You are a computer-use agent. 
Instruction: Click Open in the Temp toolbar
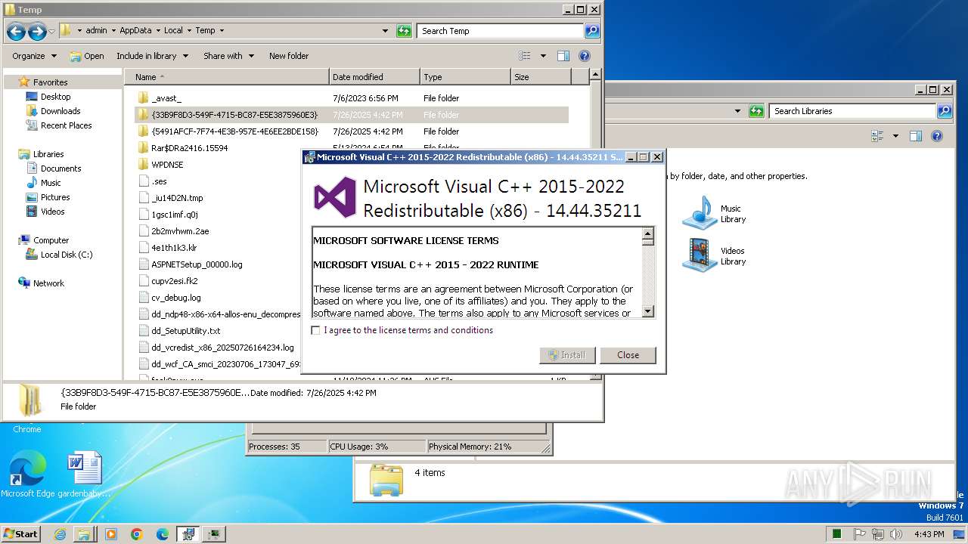tap(87, 56)
